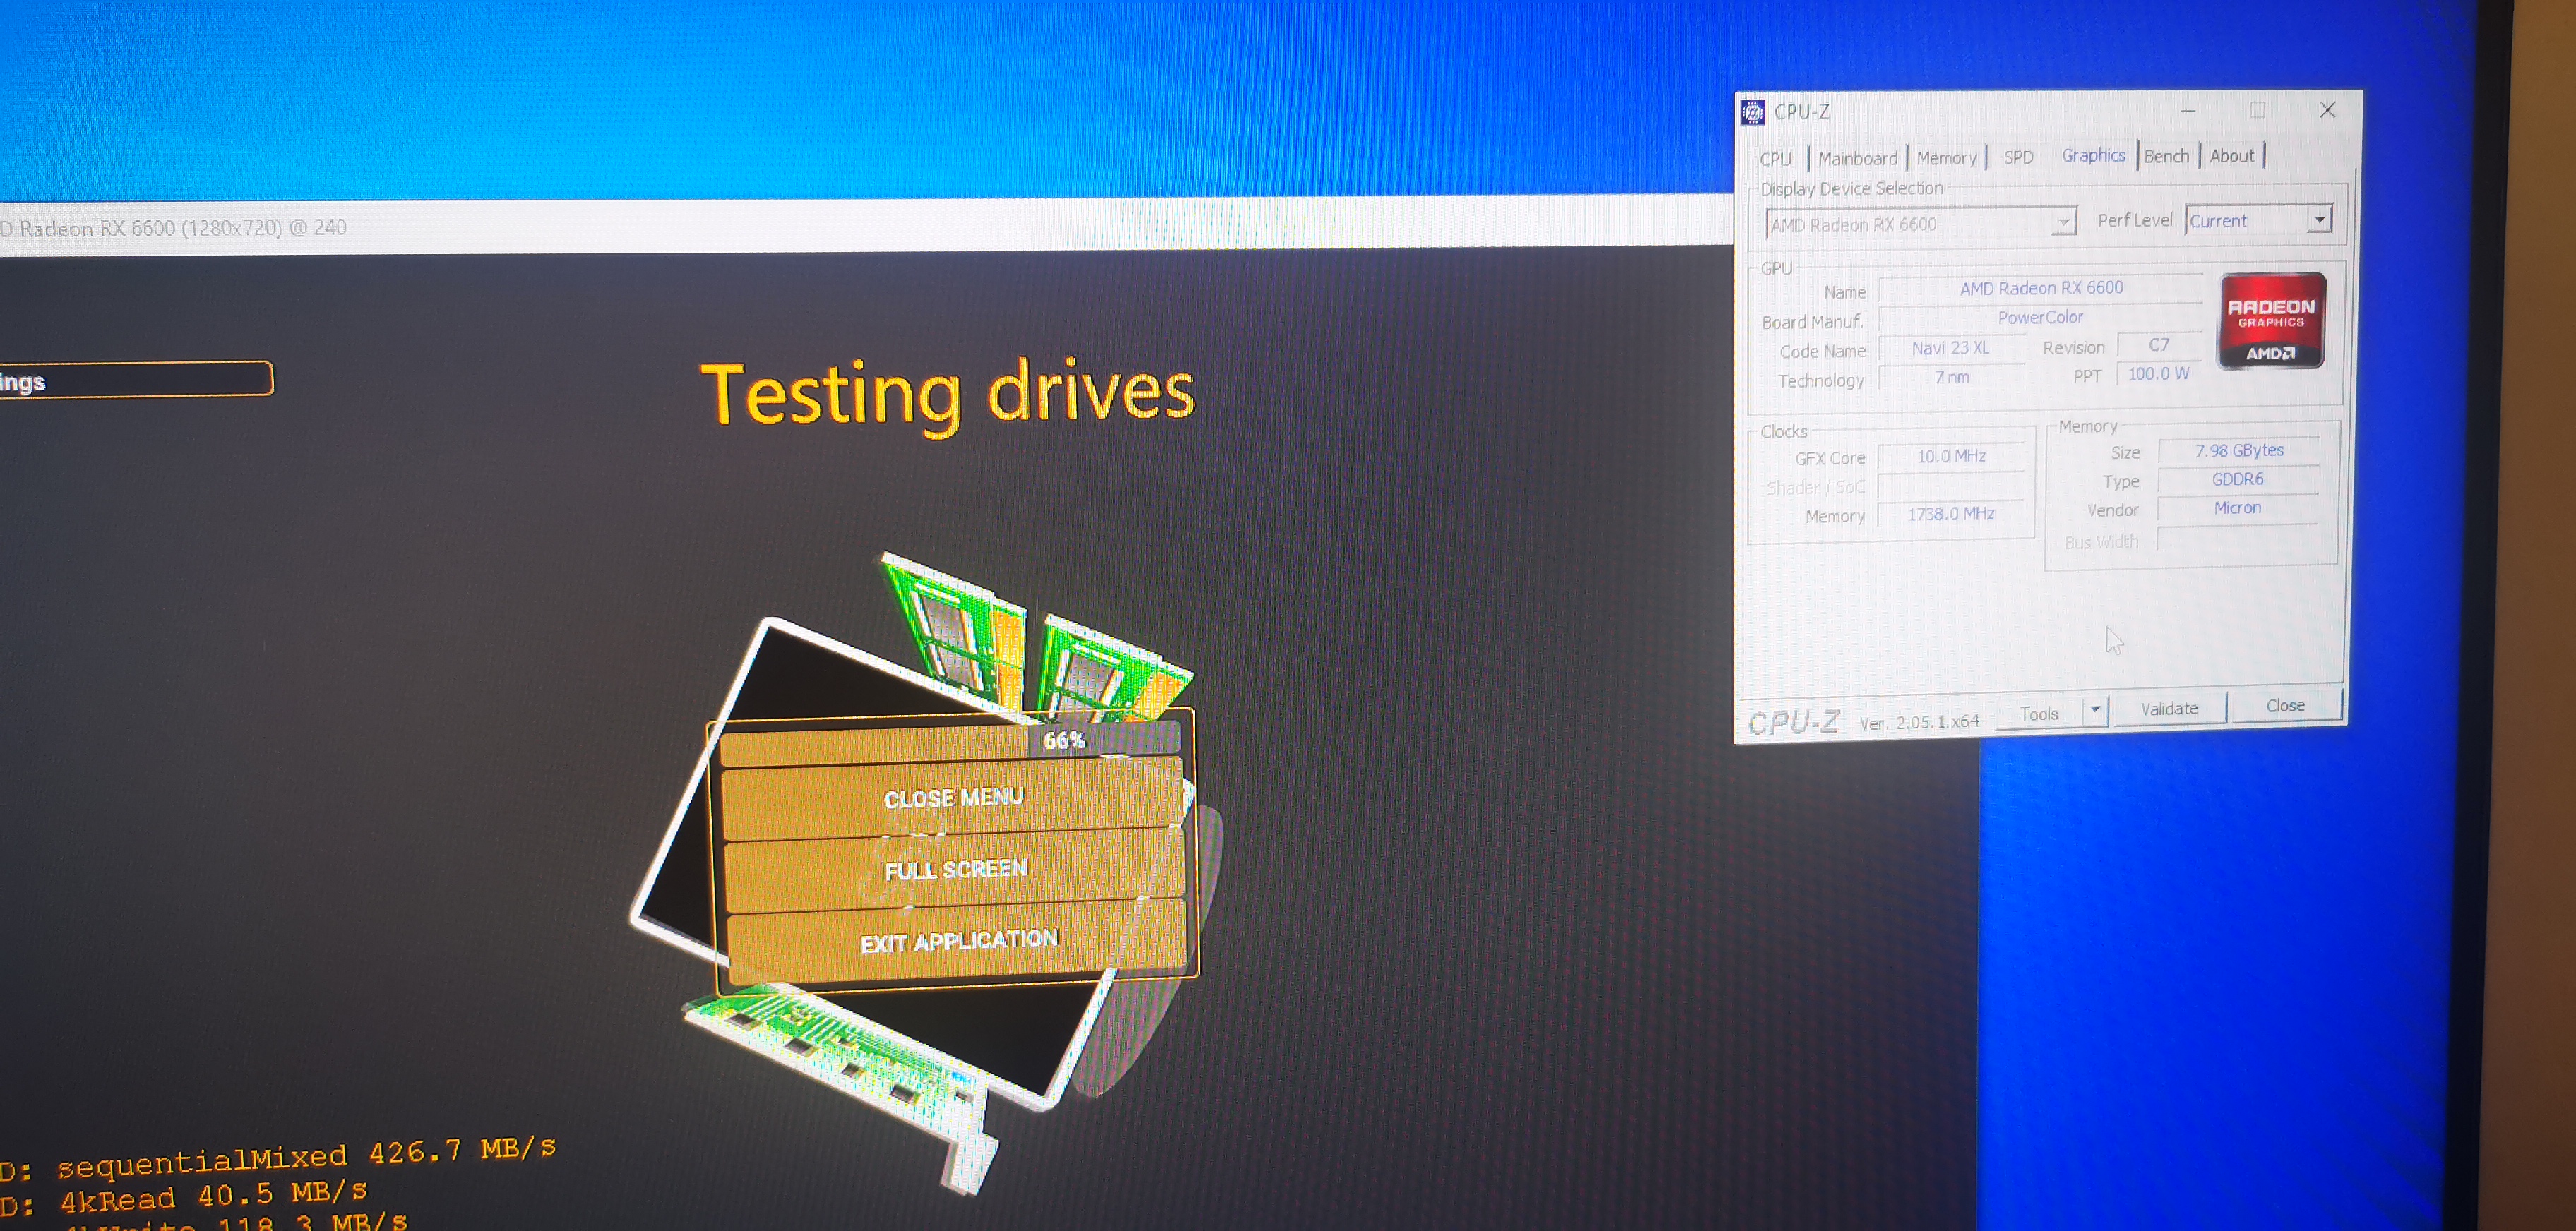Go to the SPD tab
Viewport: 2576px width, 1231px height.
pyautogui.click(x=2018, y=157)
